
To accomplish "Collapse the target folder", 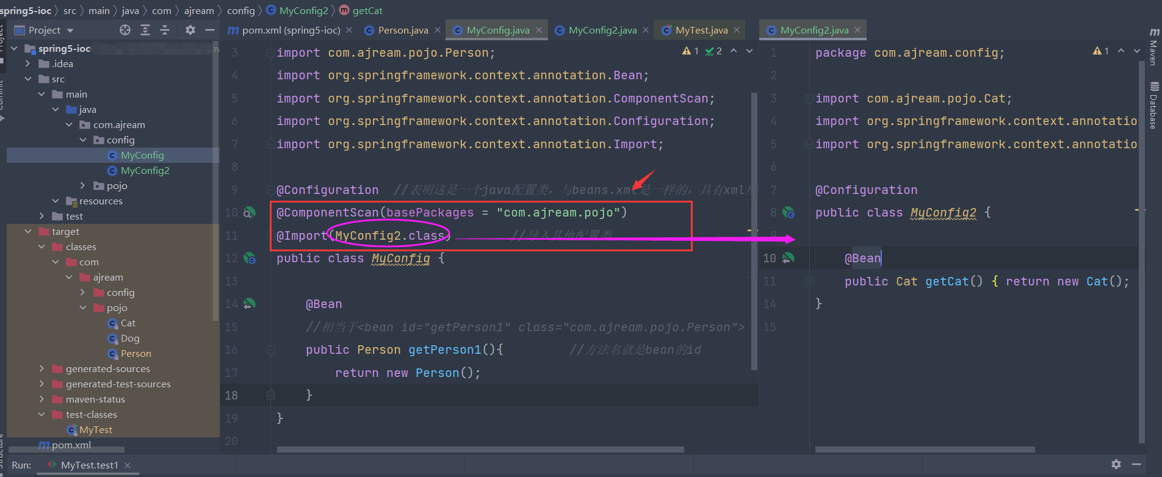I will (x=28, y=231).
